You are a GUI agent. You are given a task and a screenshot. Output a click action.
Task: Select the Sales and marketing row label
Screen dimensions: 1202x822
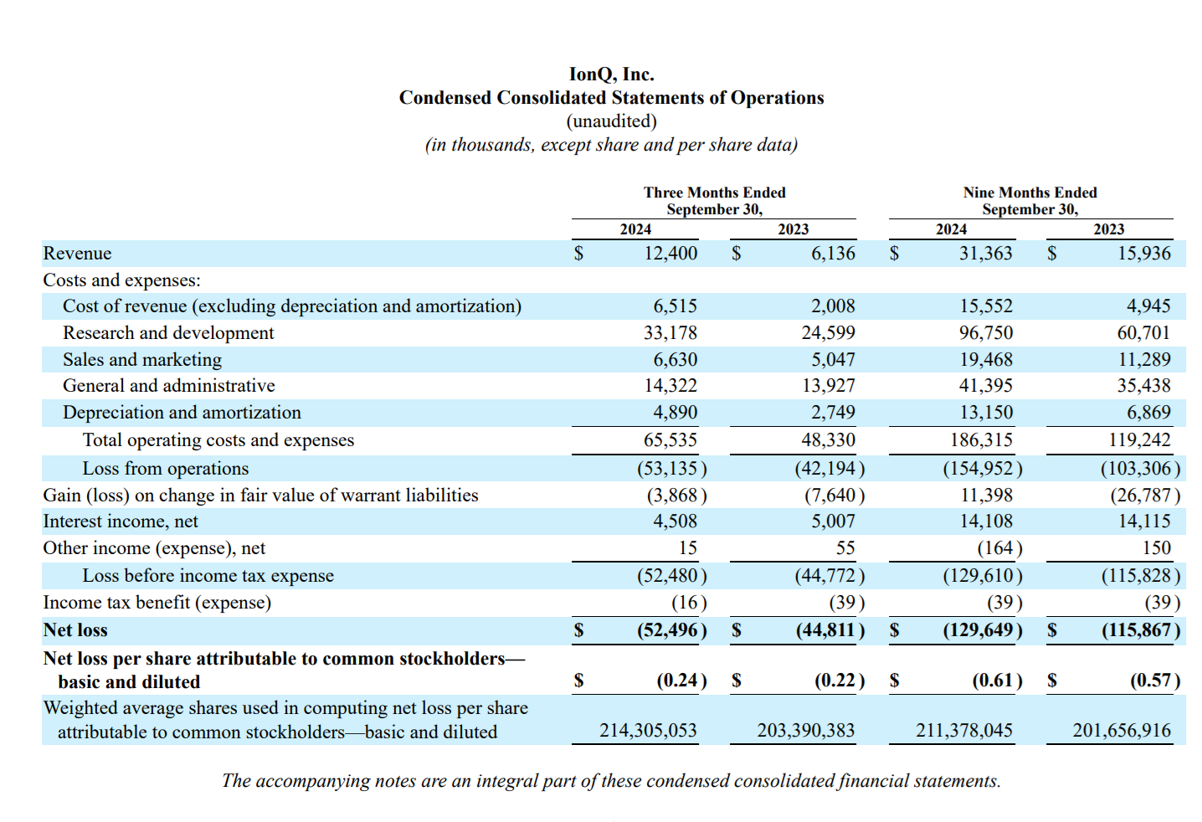142,360
